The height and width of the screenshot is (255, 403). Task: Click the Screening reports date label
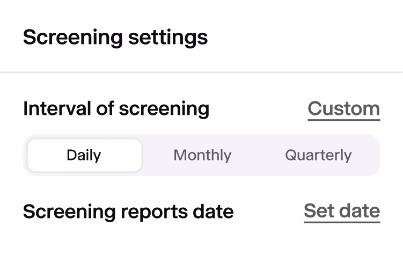coord(128,212)
